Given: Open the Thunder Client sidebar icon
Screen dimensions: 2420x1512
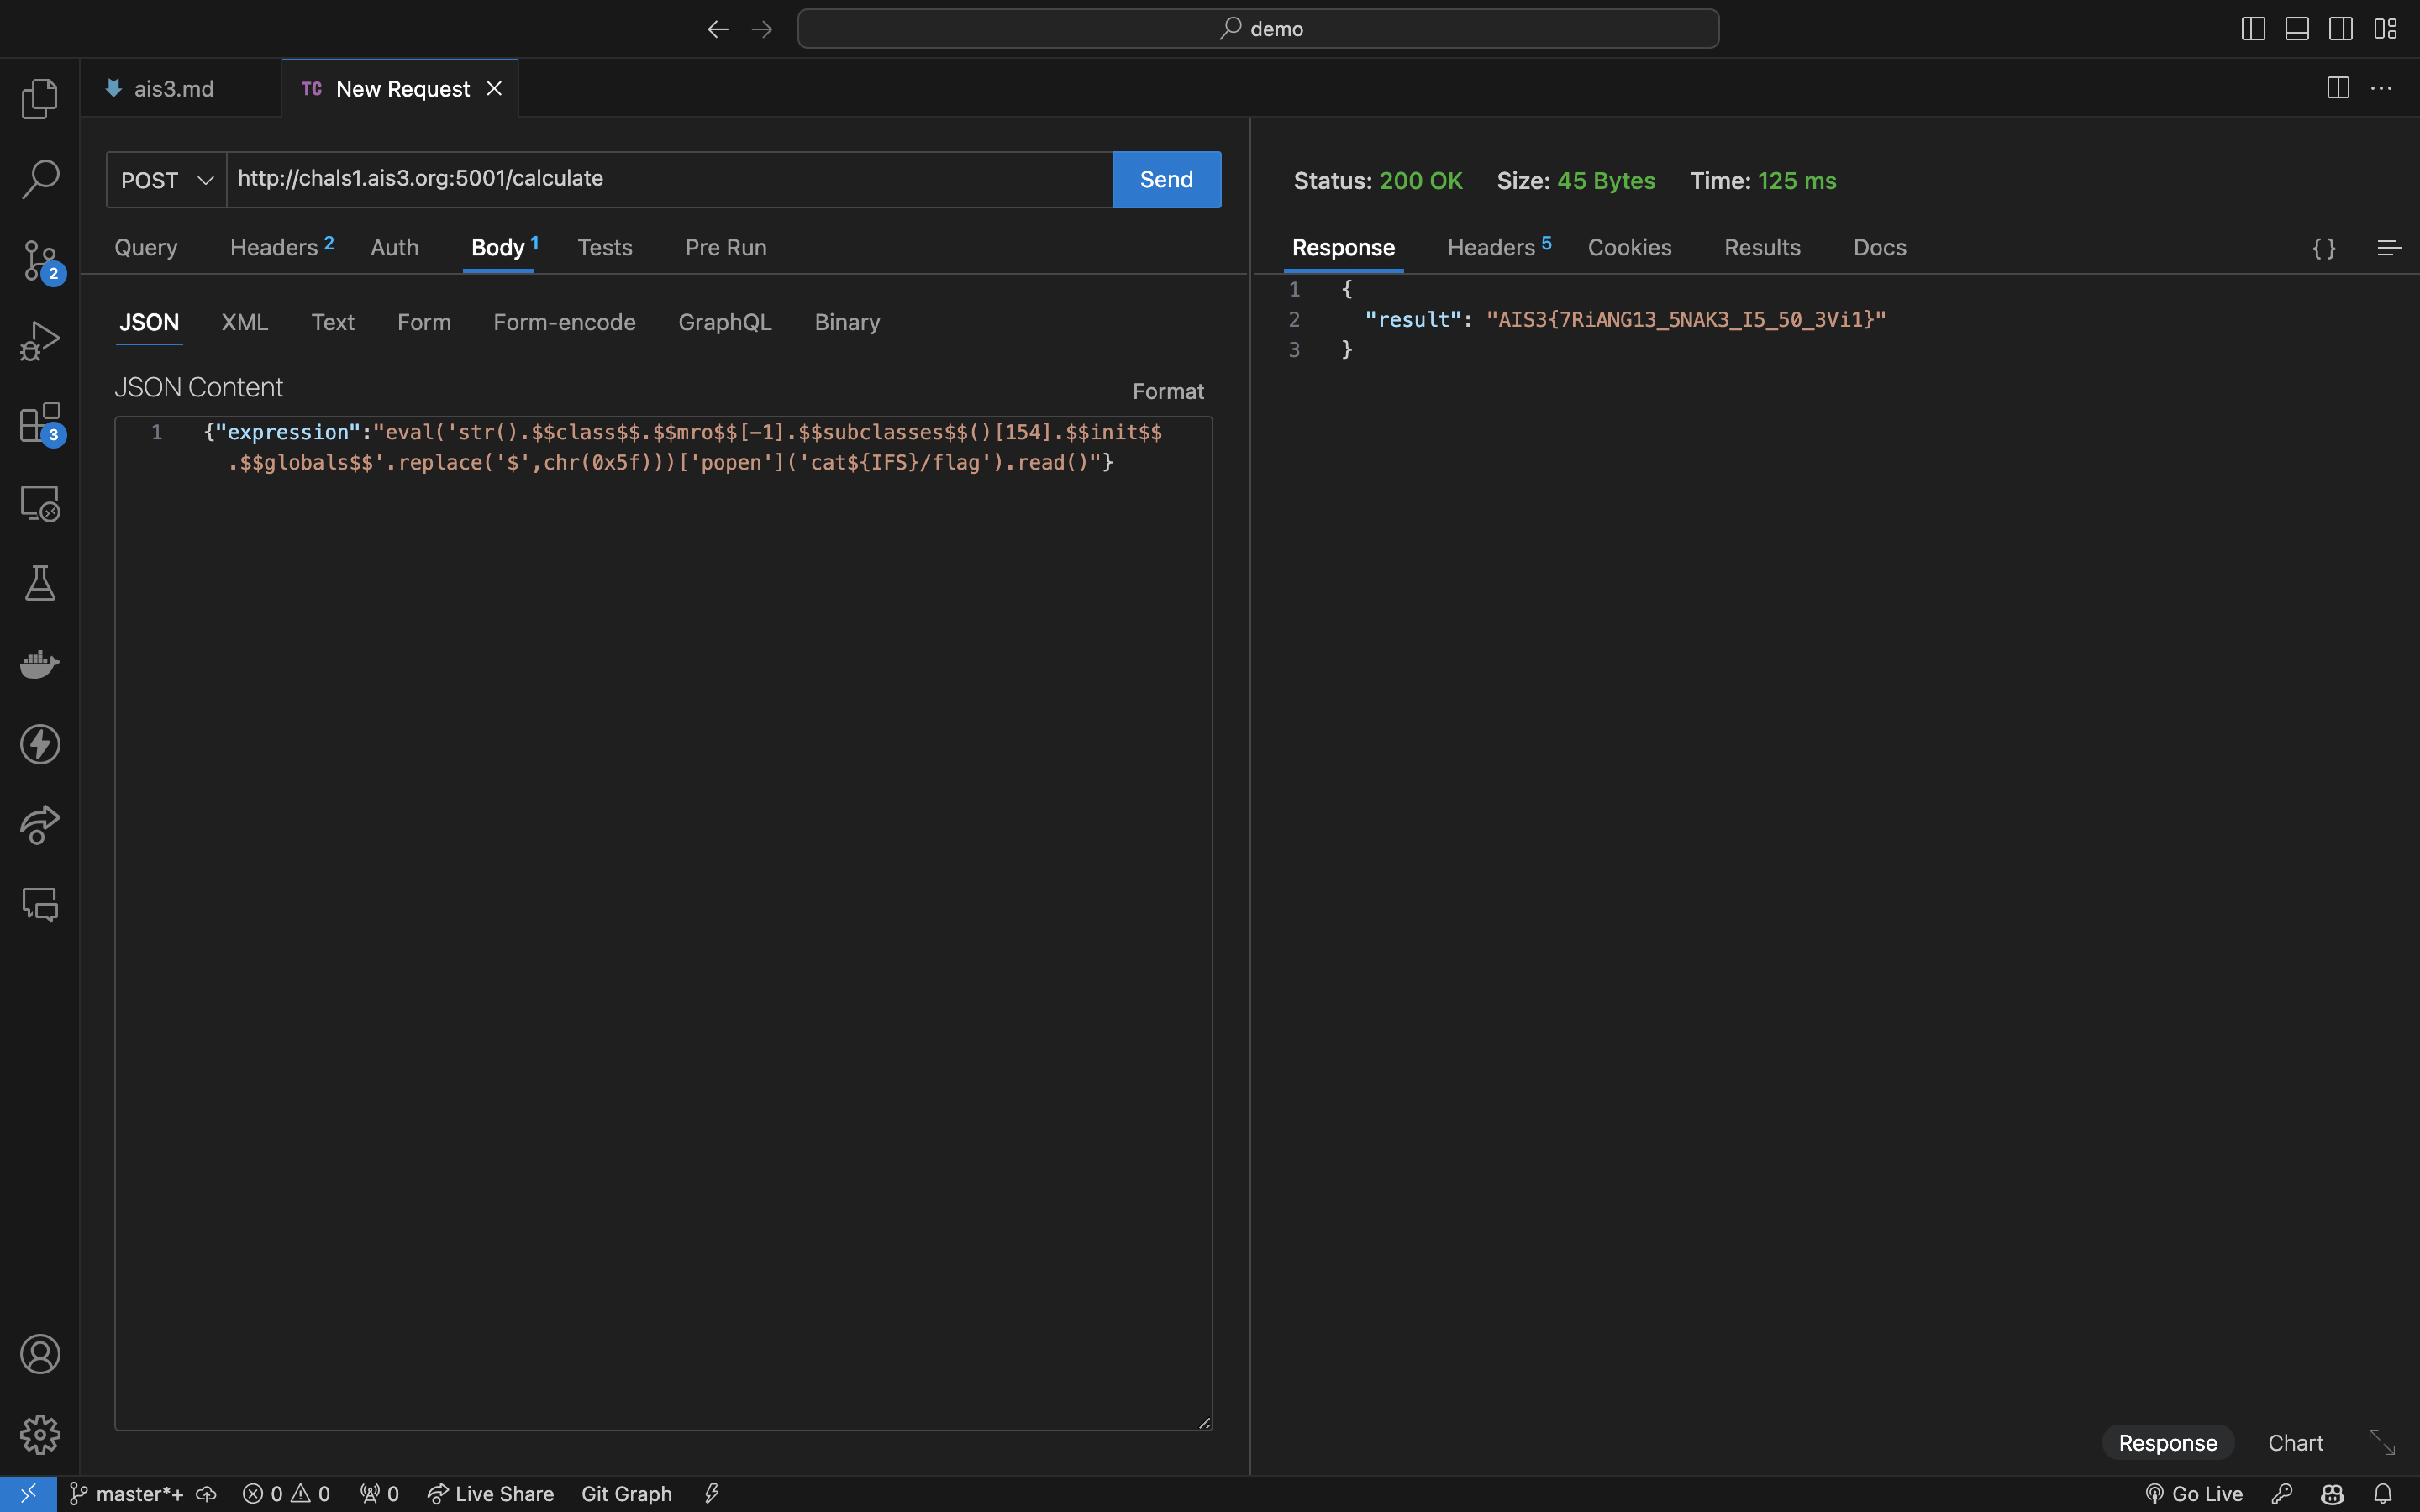Looking at the screenshot, I should coord(40,744).
